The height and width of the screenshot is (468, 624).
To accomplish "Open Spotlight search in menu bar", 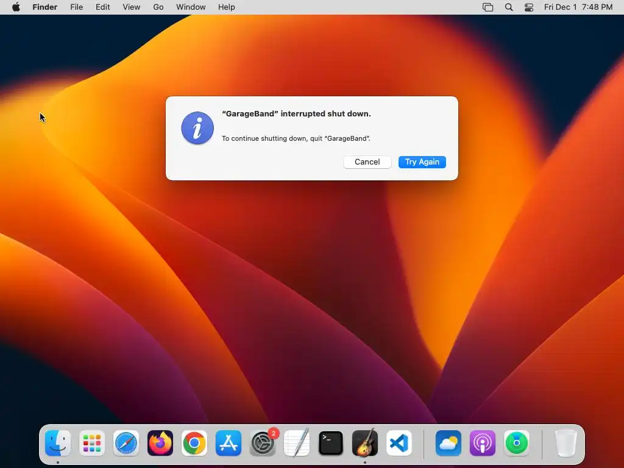I will click(x=509, y=7).
